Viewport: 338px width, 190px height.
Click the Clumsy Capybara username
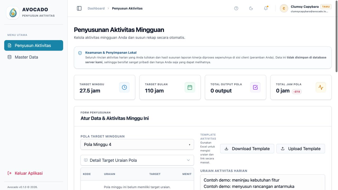click(x=305, y=7)
